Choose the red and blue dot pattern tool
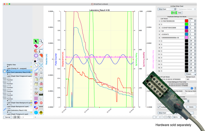Screen dimensions: 210x131 point(36,98)
